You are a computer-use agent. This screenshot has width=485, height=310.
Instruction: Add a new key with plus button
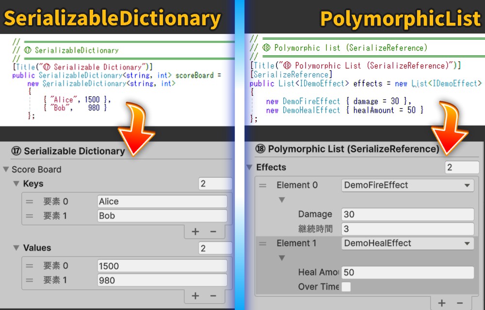point(195,232)
